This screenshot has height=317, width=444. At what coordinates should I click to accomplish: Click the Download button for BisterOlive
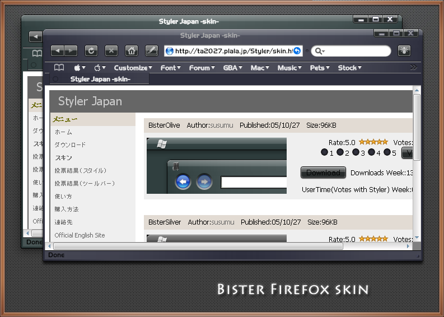pos(323,173)
